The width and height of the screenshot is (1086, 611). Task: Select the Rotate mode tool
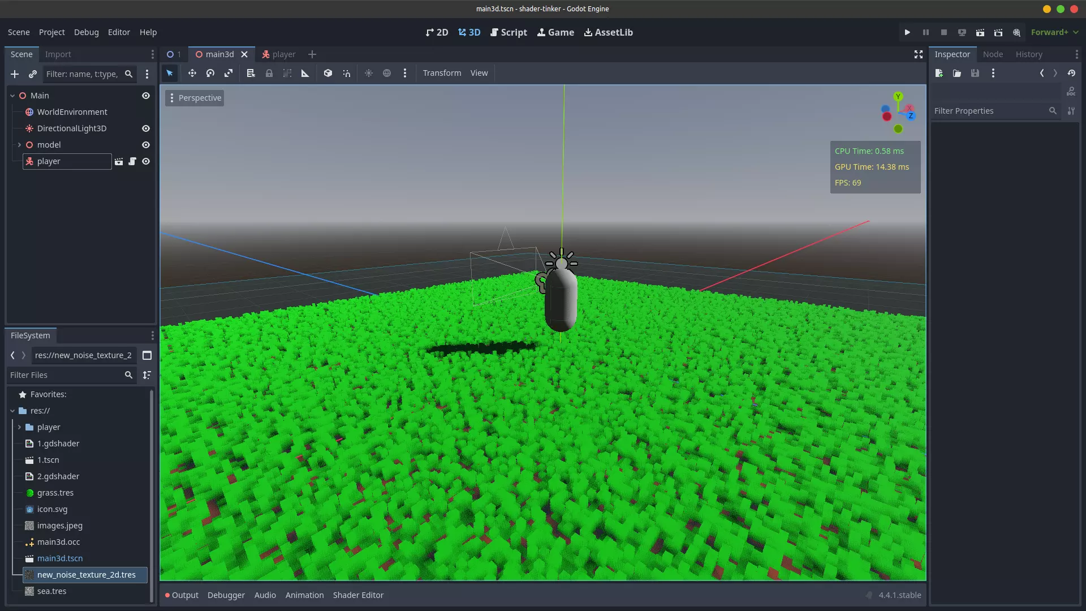coord(210,73)
